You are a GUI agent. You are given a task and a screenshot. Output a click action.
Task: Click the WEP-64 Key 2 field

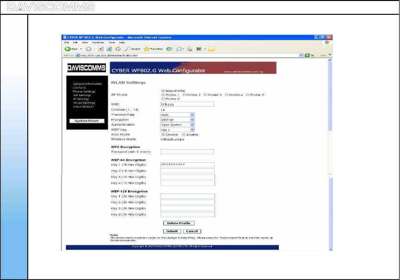pos(187,171)
